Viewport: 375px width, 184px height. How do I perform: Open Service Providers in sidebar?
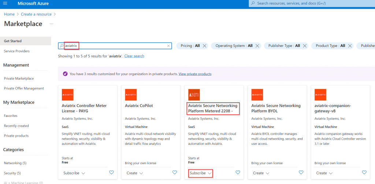tap(17, 51)
